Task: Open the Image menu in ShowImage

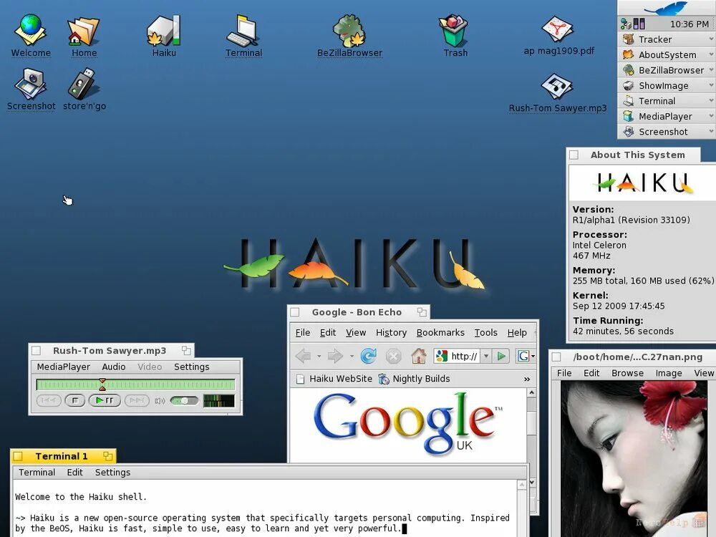Action: (x=669, y=373)
